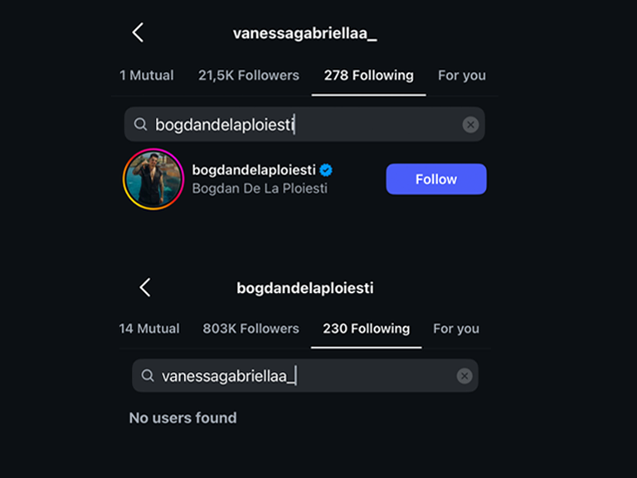The width and height of the screenshot is (637, 478).
Task: Follow bogdandelaploiesti account
Action: tap(435, 179)
